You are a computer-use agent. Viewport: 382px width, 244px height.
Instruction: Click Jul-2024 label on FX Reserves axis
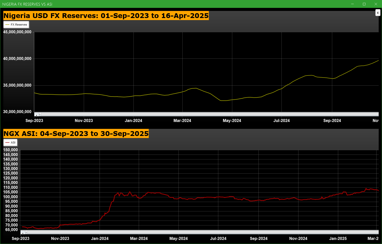pos(281,120)
